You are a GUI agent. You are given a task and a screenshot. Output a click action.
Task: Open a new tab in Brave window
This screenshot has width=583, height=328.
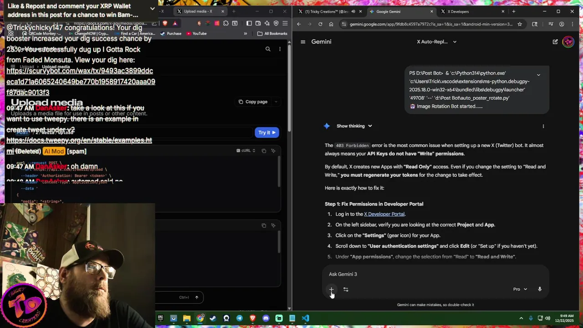[234, 11]
